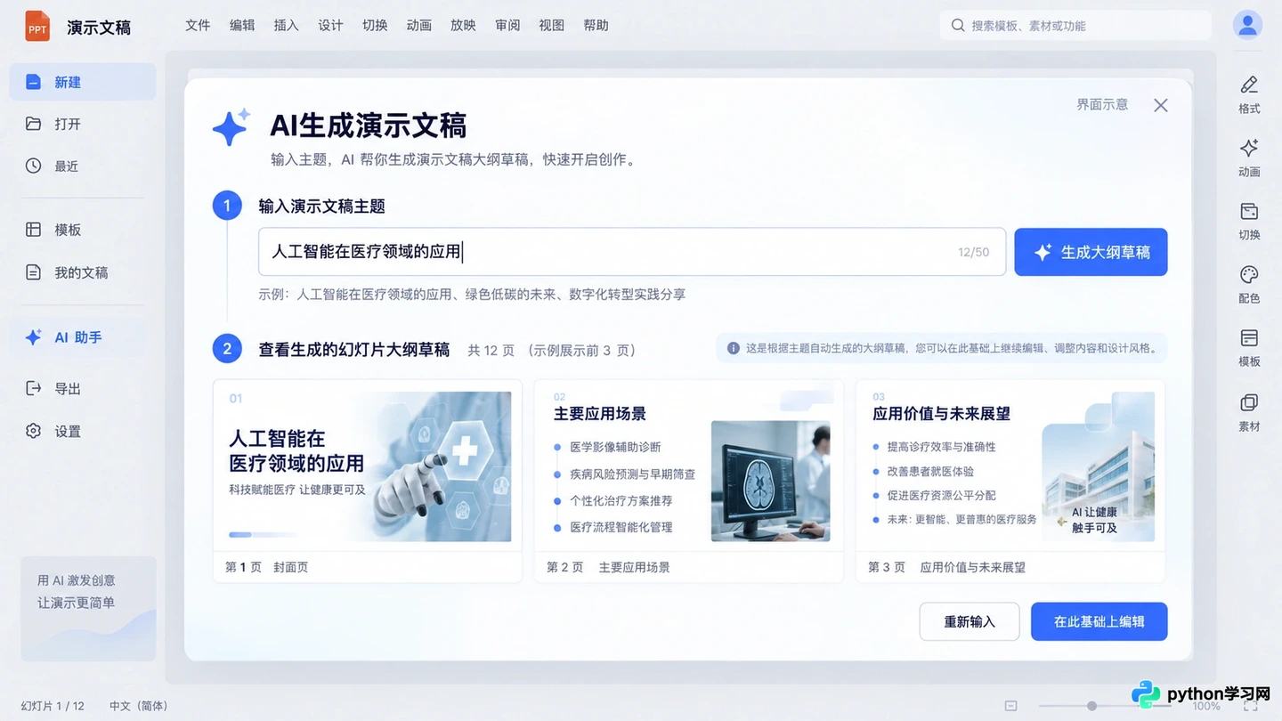Open the 动画 panel on right toolbar

[1249, 158]
